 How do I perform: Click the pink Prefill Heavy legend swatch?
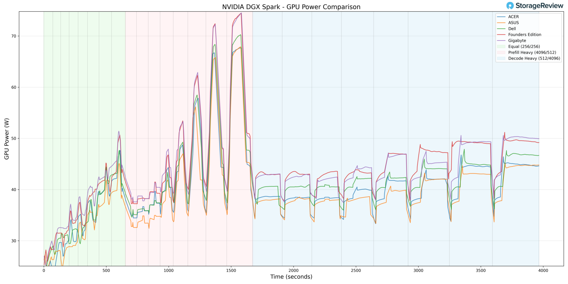click(x=501, y=52)
